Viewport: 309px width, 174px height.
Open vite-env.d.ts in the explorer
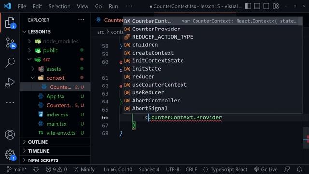coord(55,133)
